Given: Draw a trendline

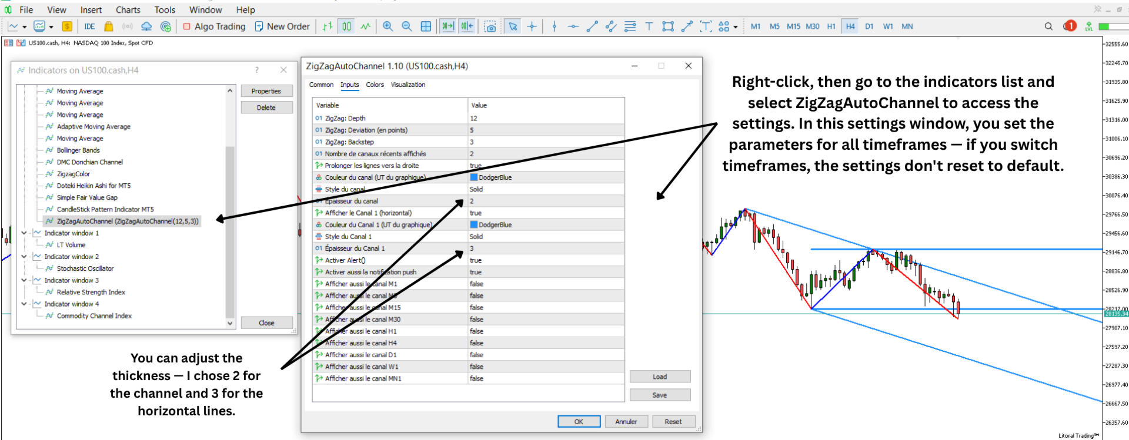Looking at the screenshot, I should click(592, 26).
